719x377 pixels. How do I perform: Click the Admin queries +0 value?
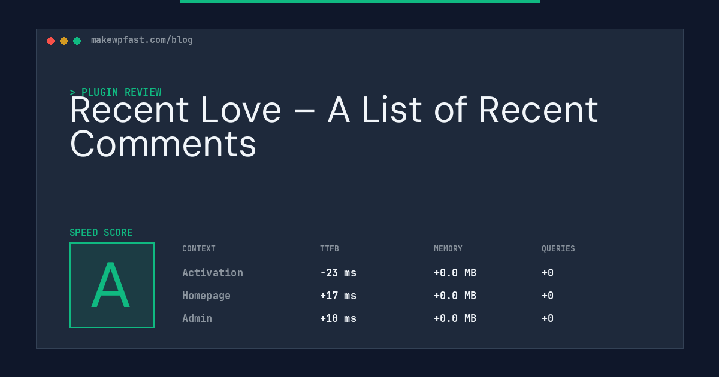point(548,318)
